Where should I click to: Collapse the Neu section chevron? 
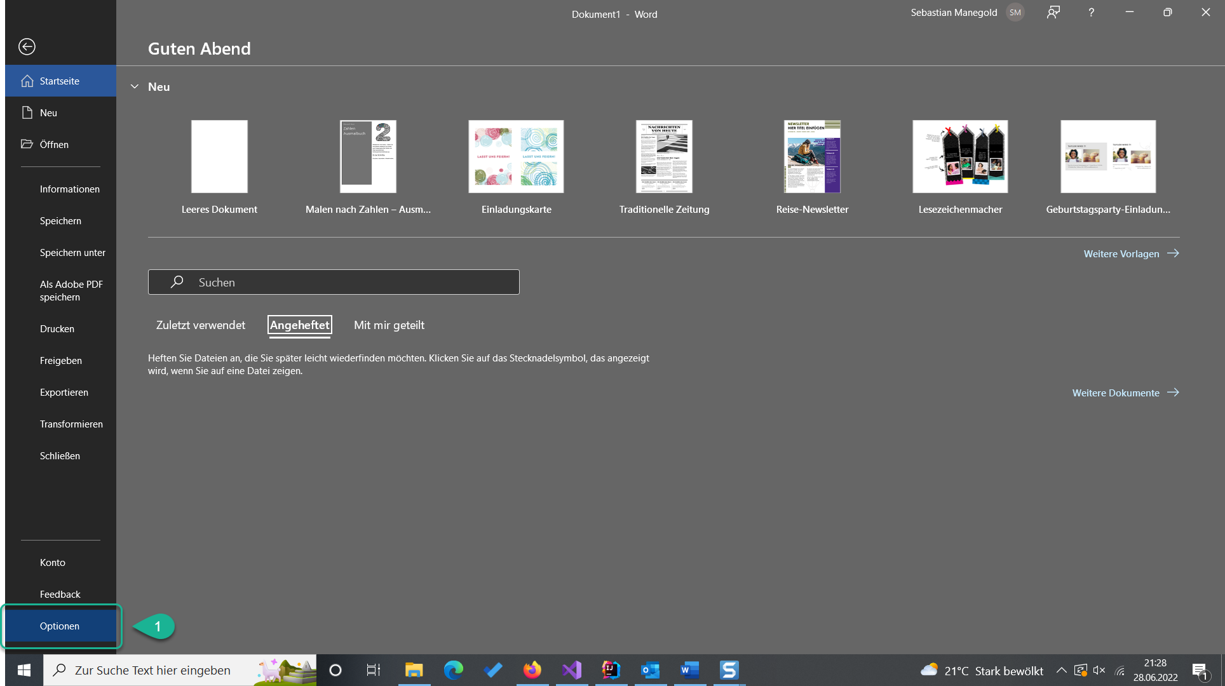(x=135, y=87)
